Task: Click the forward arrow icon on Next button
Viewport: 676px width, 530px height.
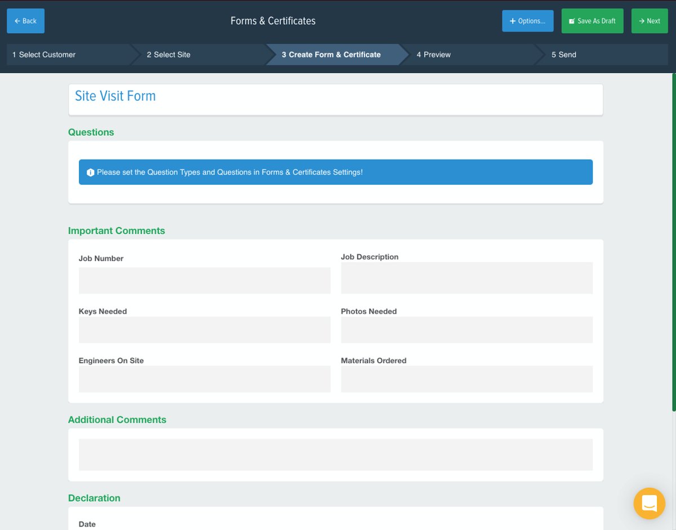Action: 643,21
